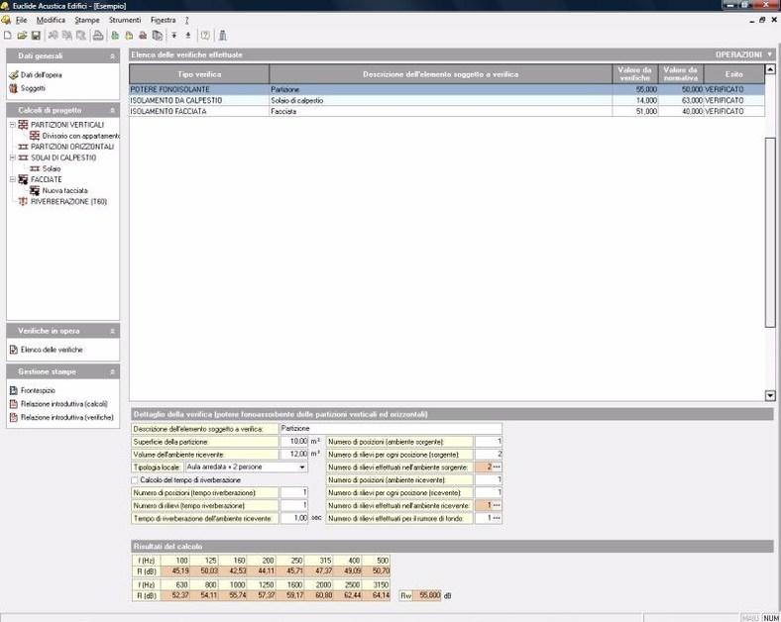Open Dati dell'opera in sidebar

tap(40, 75)
